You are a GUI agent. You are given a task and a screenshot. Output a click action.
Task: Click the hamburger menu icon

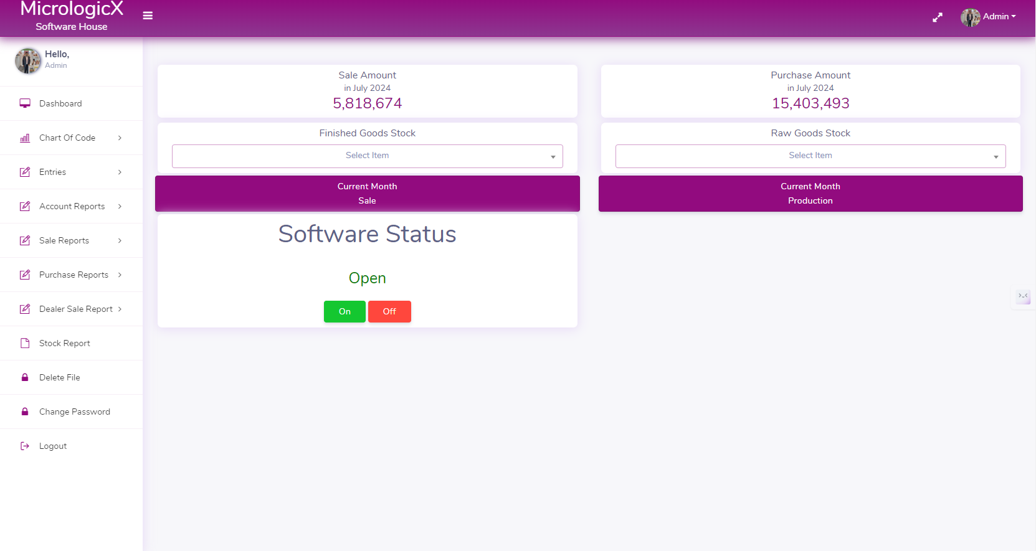pos(148,16)
